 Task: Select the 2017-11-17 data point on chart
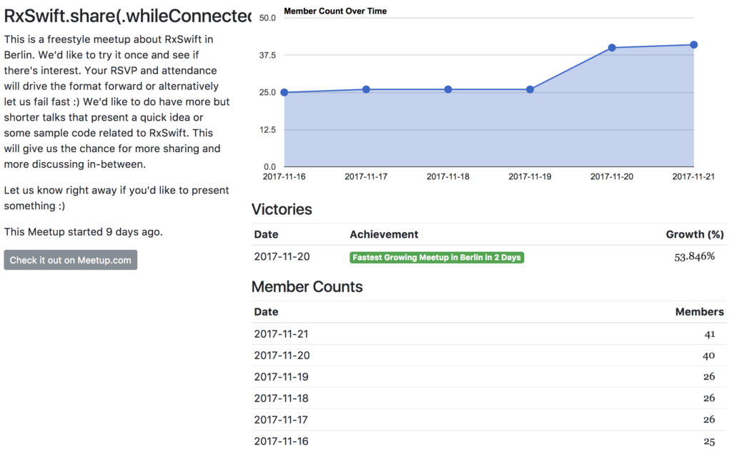coord(366,89)
